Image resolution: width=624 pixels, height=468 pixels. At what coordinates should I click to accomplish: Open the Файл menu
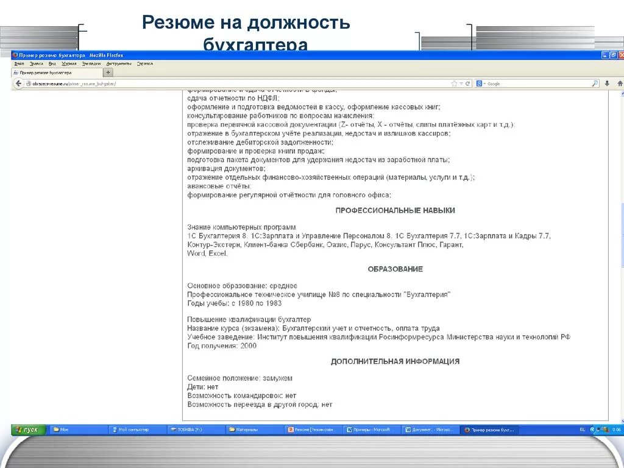19,63
